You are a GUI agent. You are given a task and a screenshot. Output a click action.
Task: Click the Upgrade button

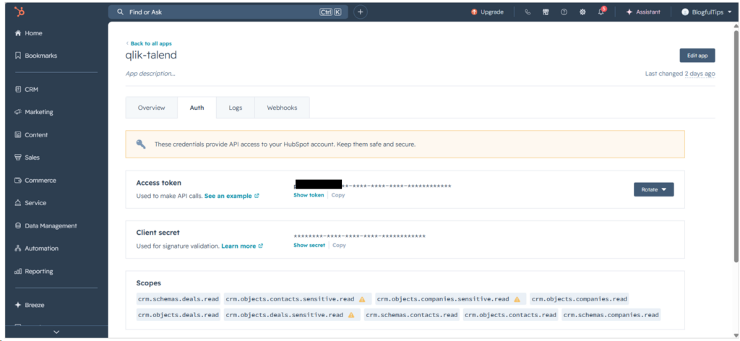(x=488, y=12)
